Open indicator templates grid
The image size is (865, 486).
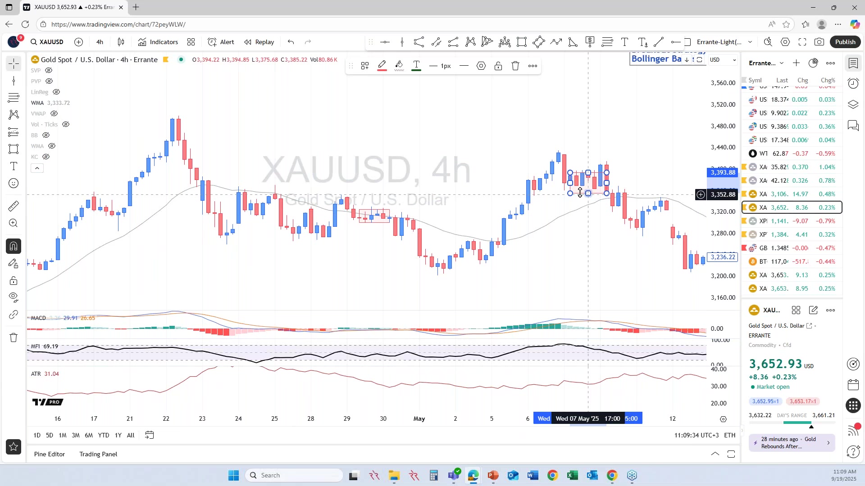[191, 42]
